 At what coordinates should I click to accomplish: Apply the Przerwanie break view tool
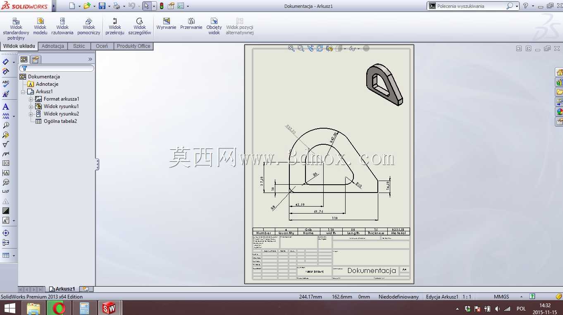click(191, 24)
